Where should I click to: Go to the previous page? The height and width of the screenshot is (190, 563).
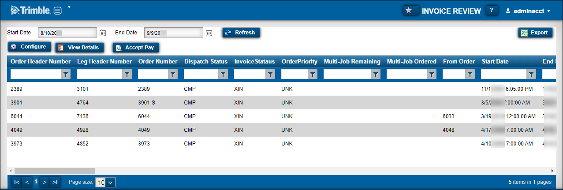coord(27,182)
